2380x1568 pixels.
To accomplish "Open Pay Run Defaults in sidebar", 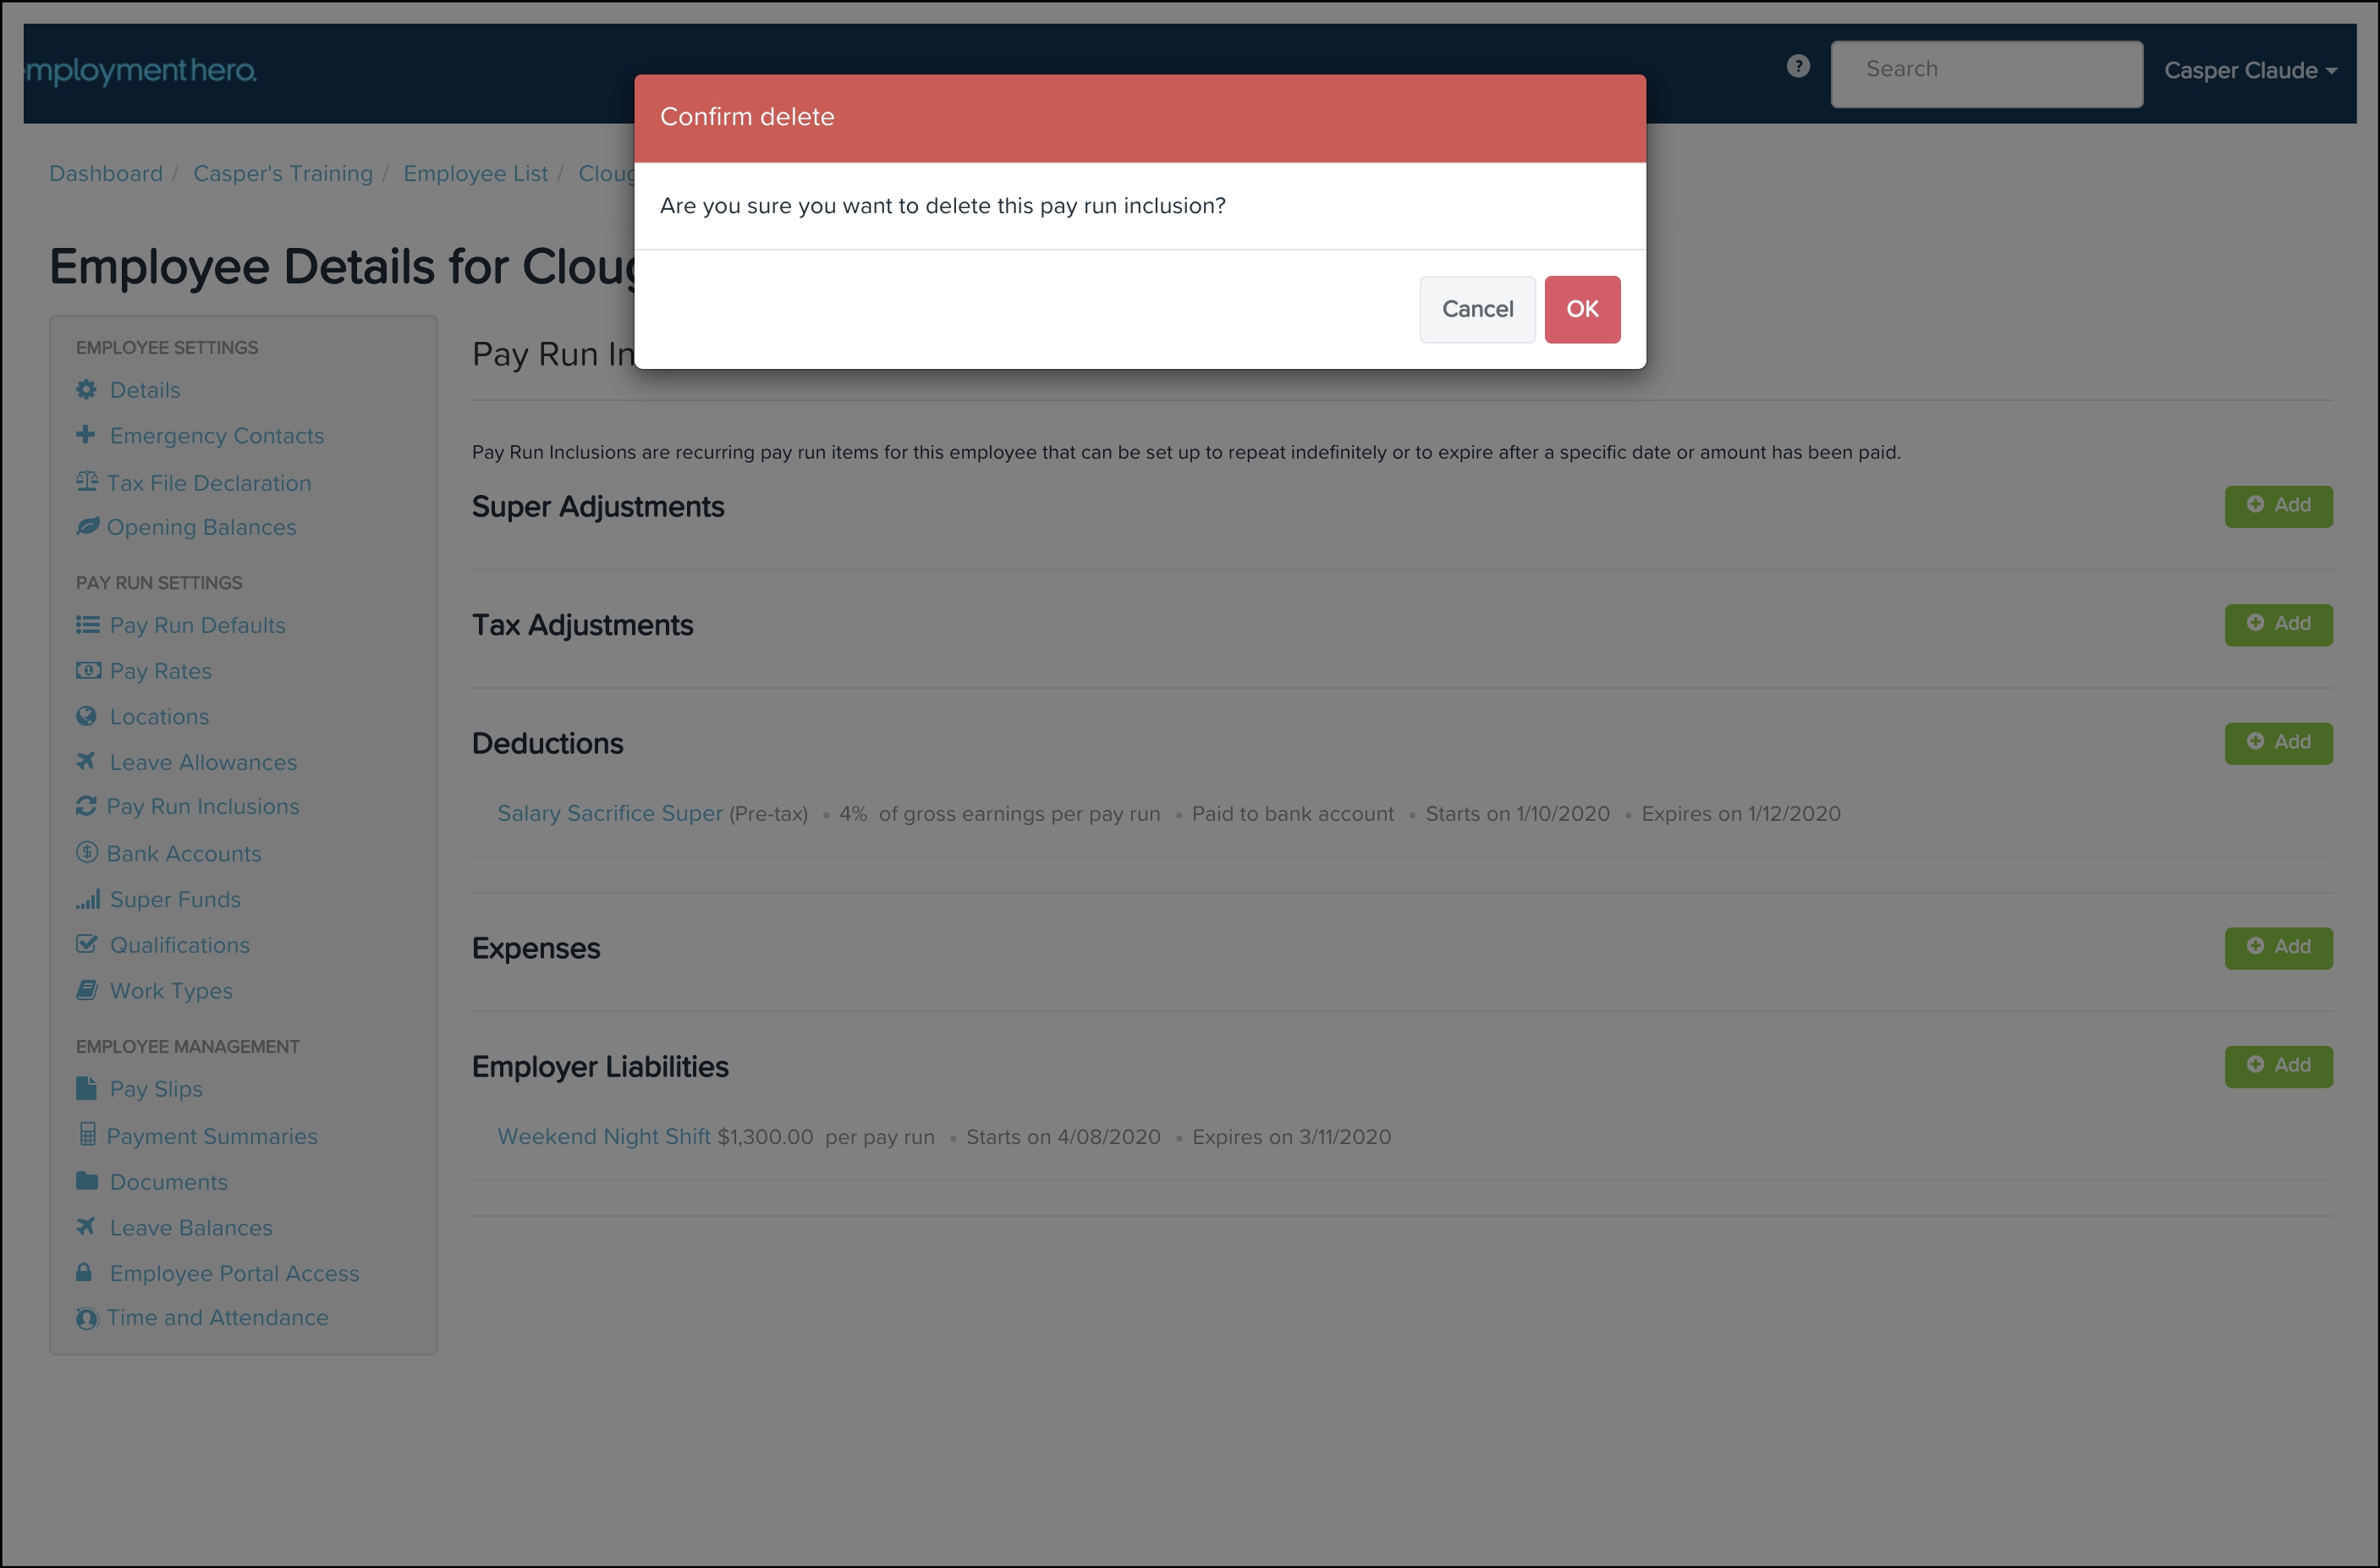I will [197, 625].
